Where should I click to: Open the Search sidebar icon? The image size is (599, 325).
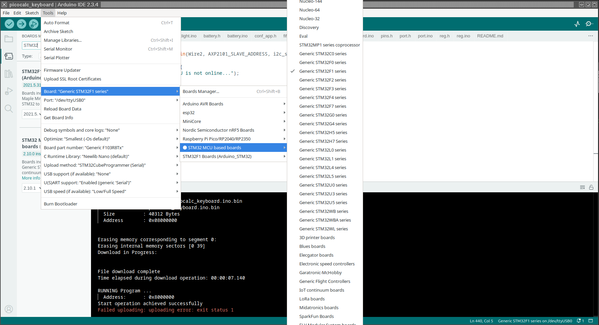[x=9, y=109]
